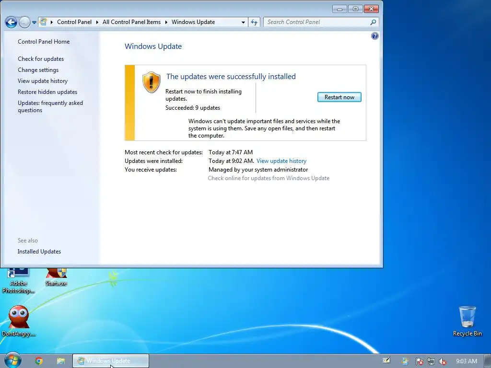
Task: Click 'Succeeded: 9 updates' text
Action: tap(193, 108)
